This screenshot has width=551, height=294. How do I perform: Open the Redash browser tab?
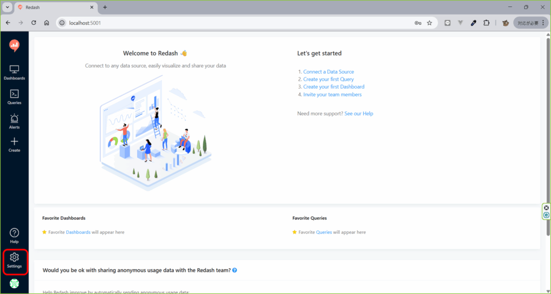[x=54, y=8]
